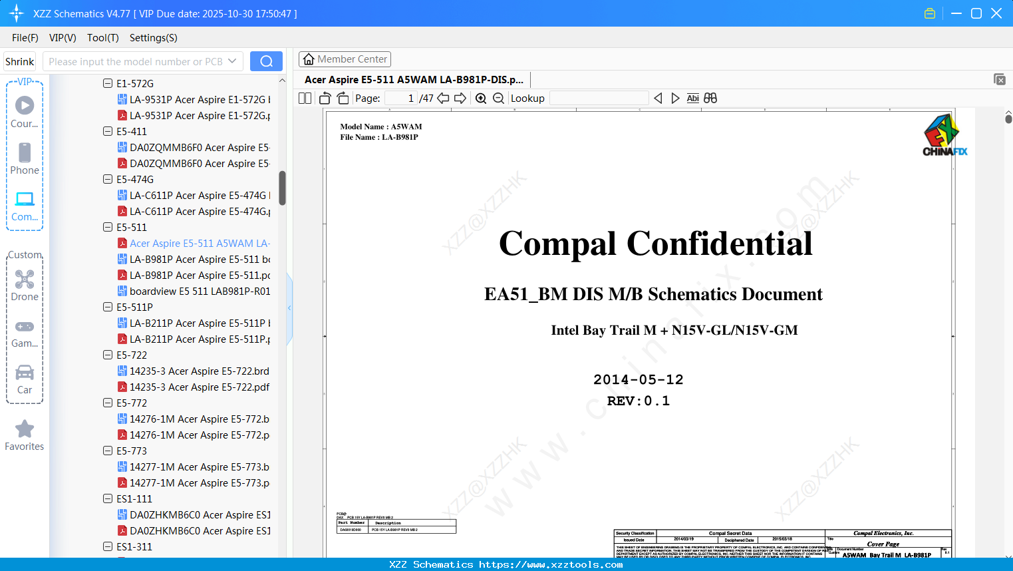
Task: Collapse the E5-411 tree node
Action: [x=108, y=131]
